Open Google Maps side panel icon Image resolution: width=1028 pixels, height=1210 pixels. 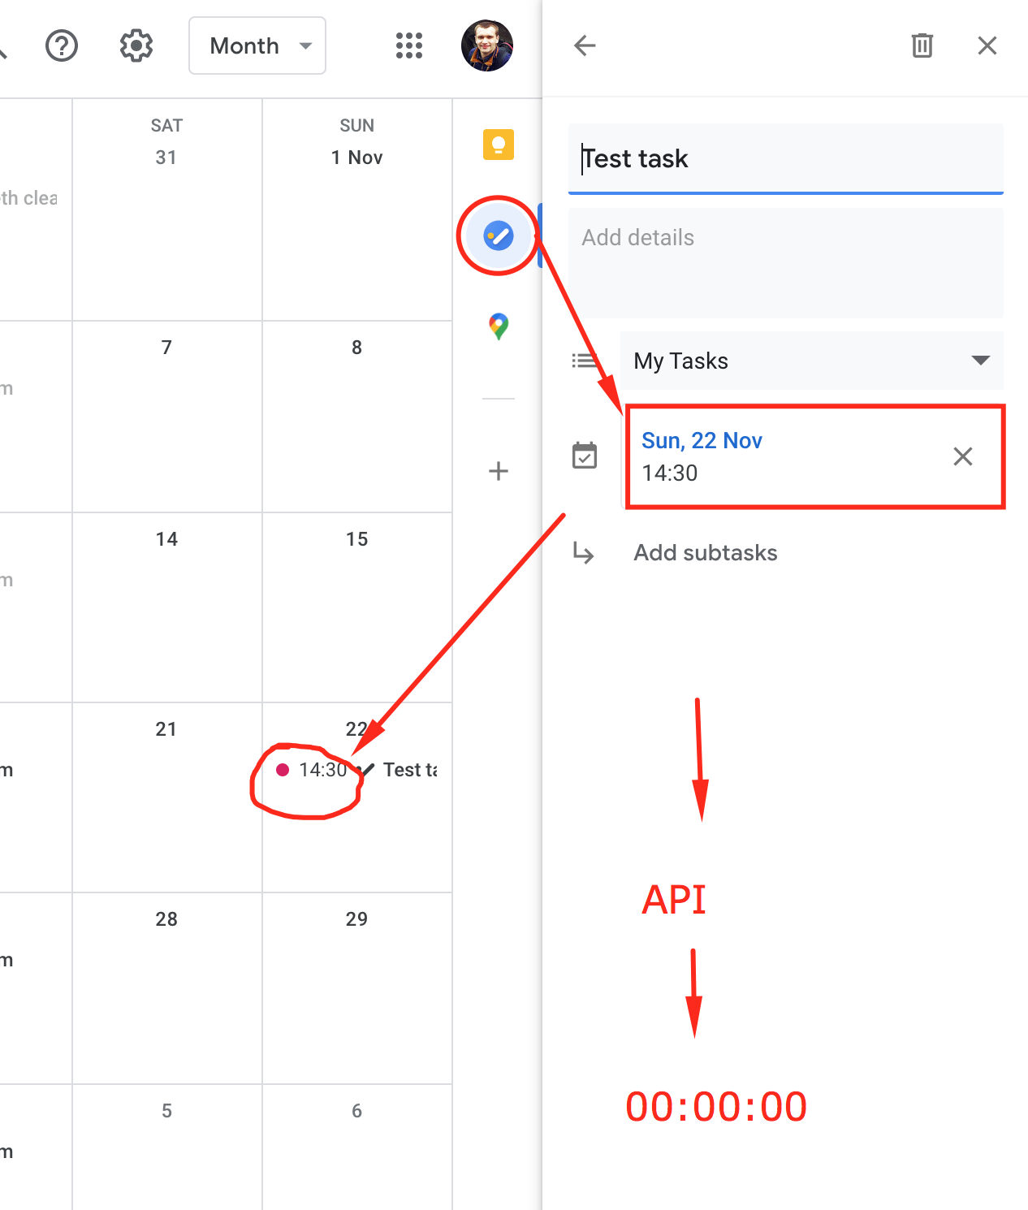coord(499,326)
